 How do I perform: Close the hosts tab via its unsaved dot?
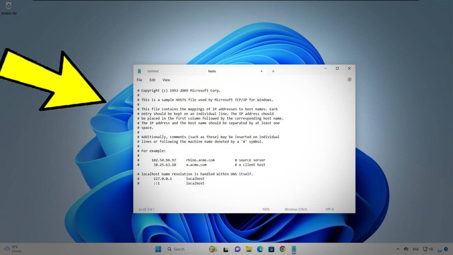[x=262, y=71]
